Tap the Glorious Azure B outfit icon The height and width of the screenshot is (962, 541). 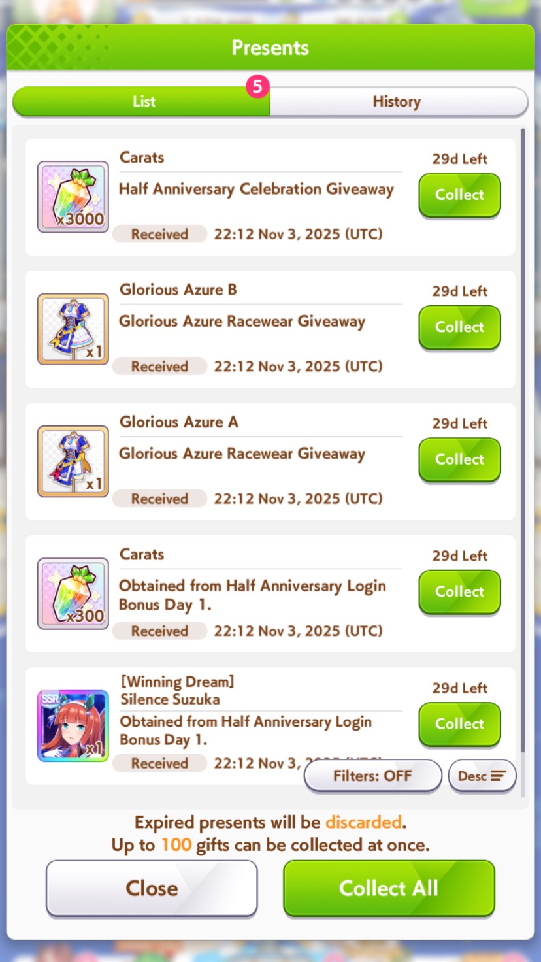pos(73,329)
